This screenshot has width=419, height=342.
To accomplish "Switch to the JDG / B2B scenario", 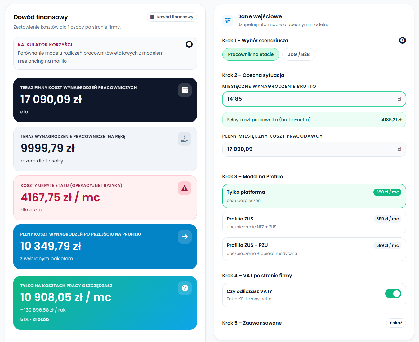I will (298, 54).
